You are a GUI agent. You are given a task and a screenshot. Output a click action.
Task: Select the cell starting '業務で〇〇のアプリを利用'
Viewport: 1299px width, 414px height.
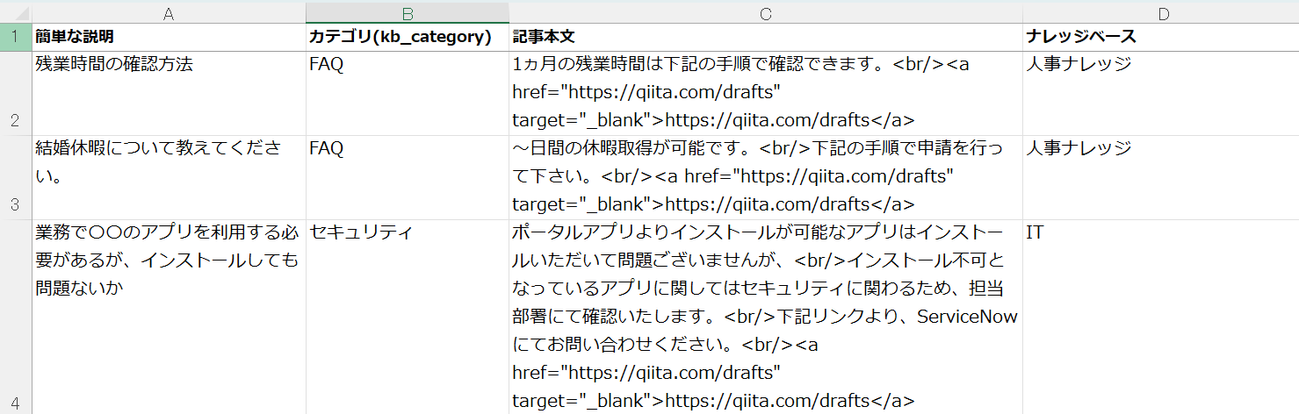point(169,317)
